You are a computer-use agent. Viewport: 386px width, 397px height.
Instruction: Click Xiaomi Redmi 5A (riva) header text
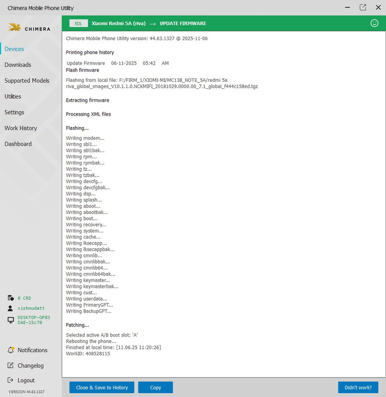[x=119, y=23]
